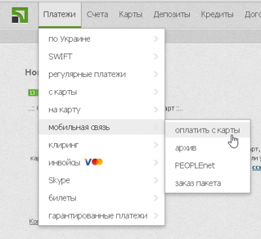Viewport: 261px width, 239px height.
Task: Choose архив in the submenu
Action: [x=207, y=148]
